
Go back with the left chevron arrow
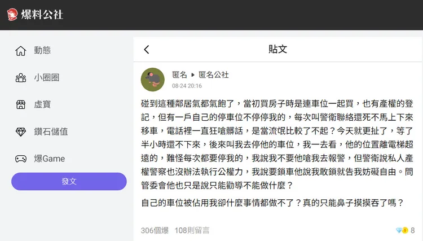click(x=147, y=50)
